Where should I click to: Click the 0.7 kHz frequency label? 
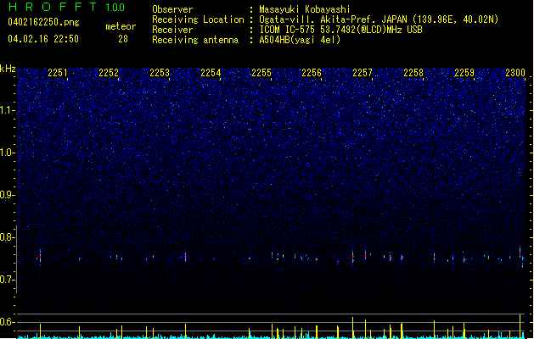click(8, 280)
